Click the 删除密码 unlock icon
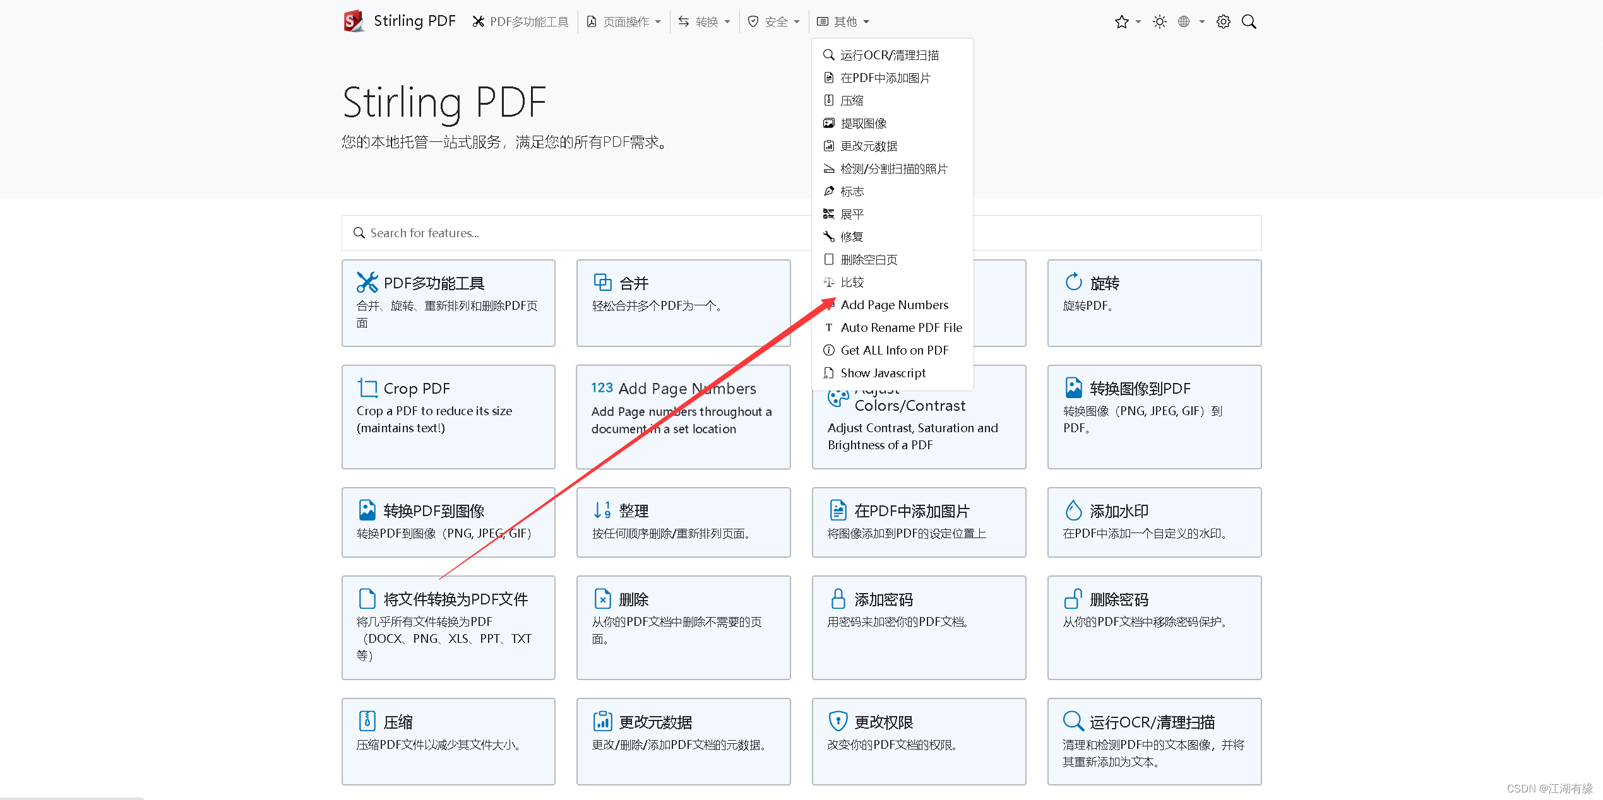1603x800 pixels. point(1073,598)
